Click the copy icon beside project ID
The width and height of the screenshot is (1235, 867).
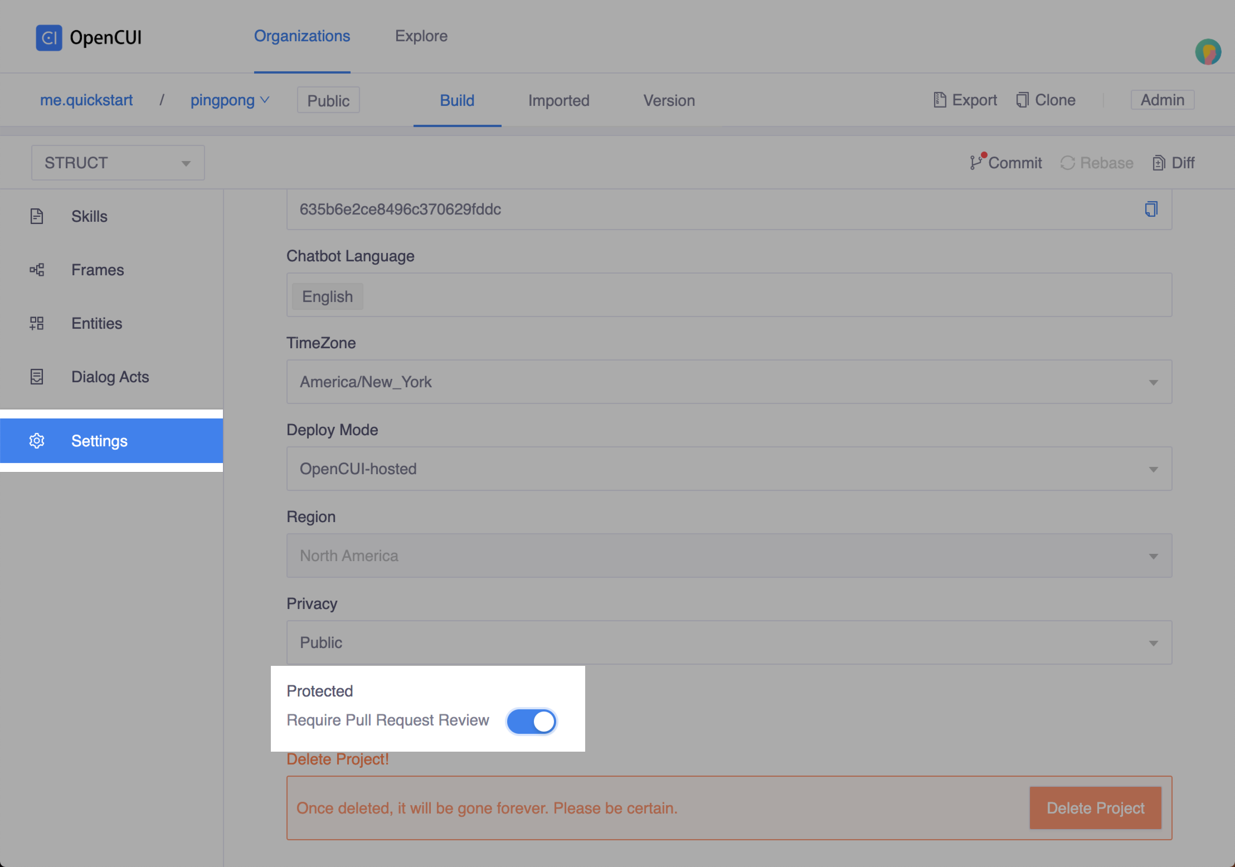pos(1151,209)
